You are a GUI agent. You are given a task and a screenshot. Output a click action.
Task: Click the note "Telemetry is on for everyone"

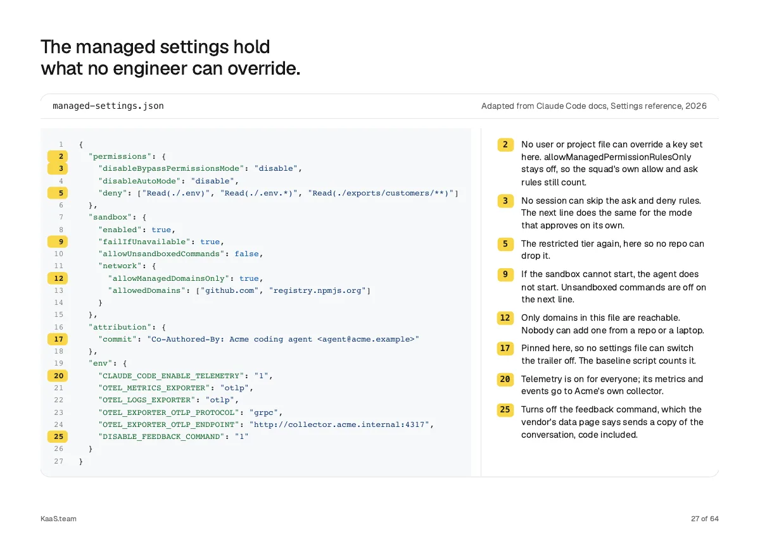point(612,385)
